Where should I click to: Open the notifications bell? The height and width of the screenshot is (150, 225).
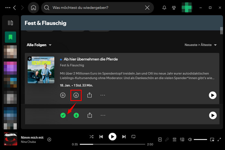coord(164,8)
